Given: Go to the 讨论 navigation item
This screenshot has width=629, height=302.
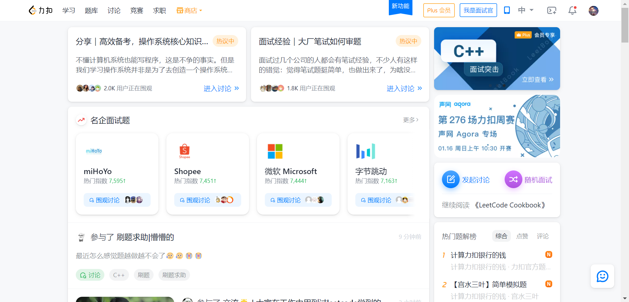Looking at the screenshot, I should (x=114, y=10).
